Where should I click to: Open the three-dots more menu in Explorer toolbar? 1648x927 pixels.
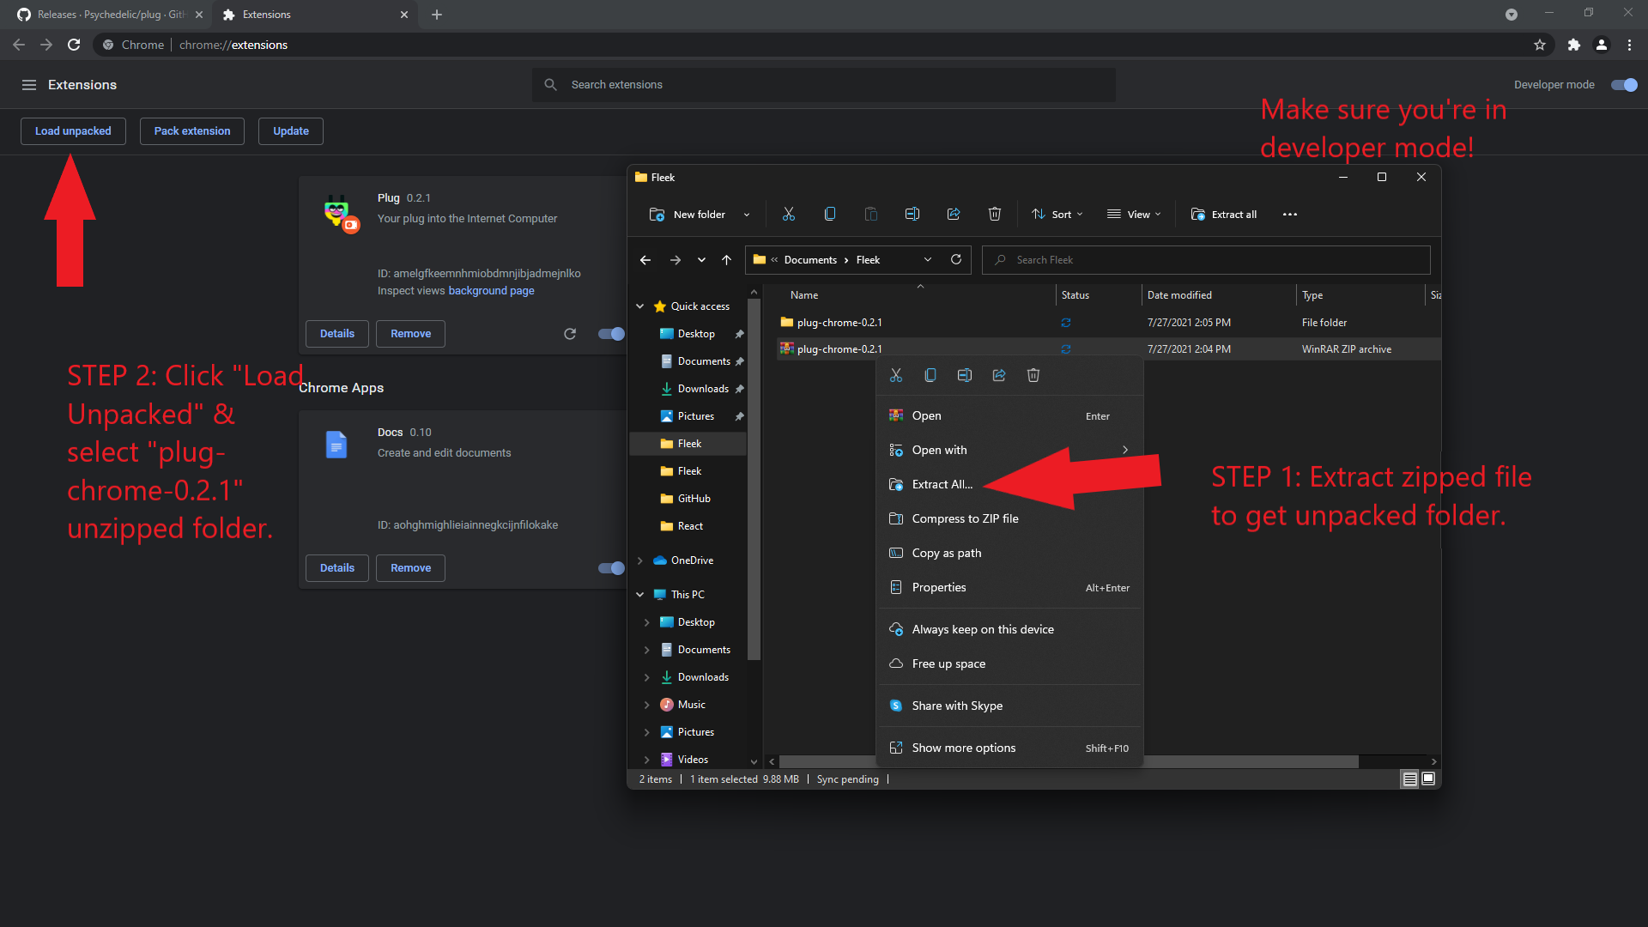pyautogui.click(x=1289, y=215)
